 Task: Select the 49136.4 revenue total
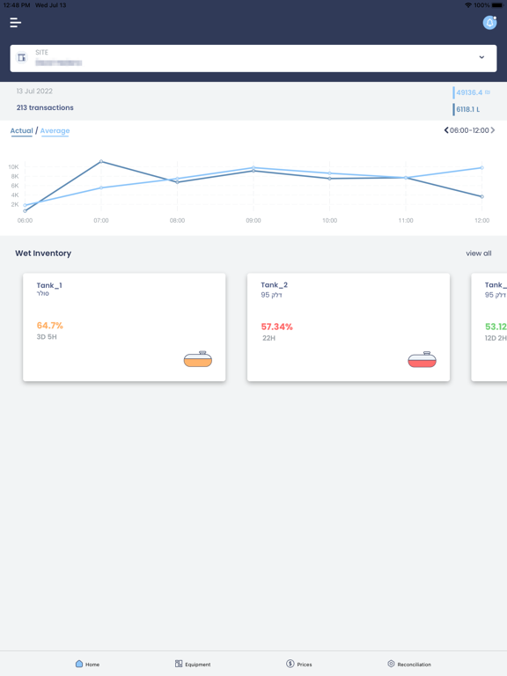pos(473,92)
